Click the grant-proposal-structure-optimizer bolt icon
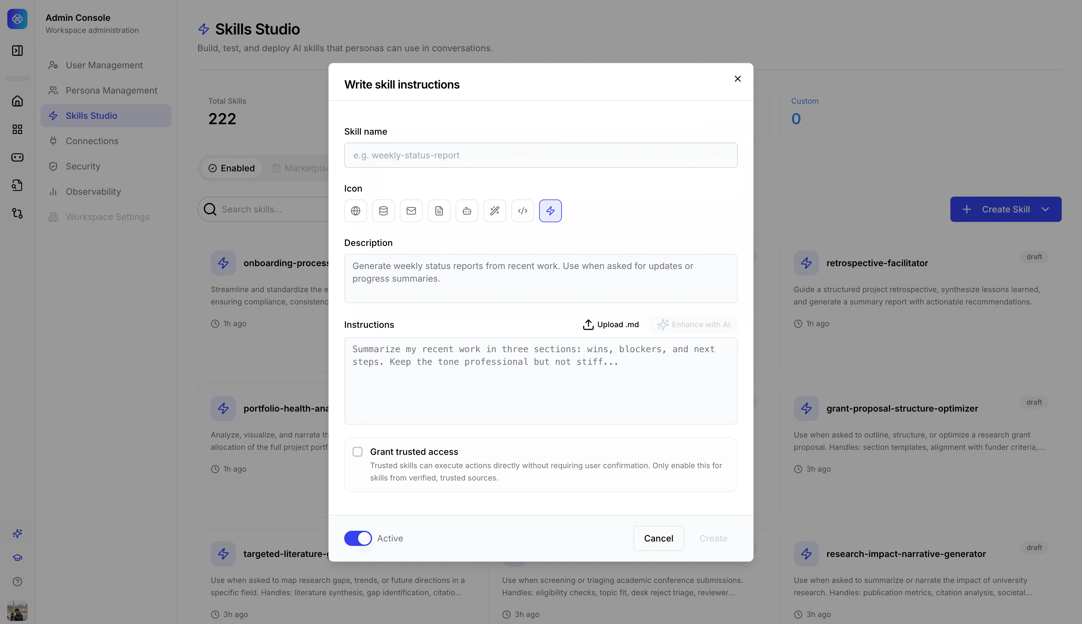This screenshot has width=1082, height=624. tap(806, 408)
